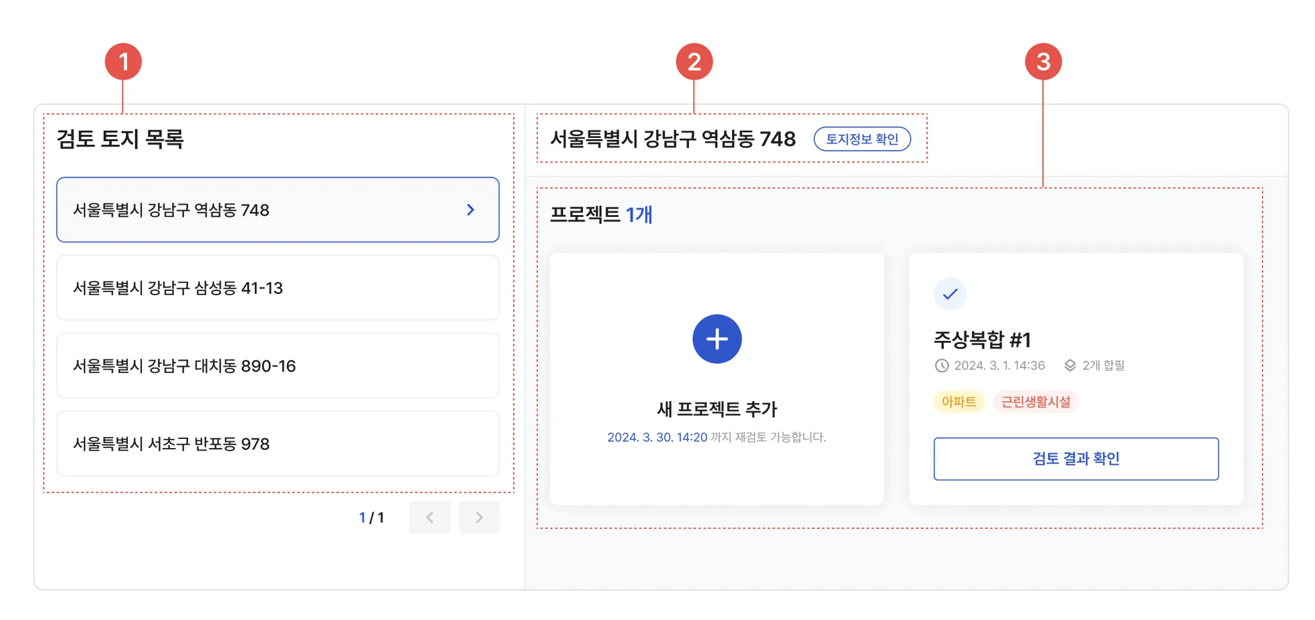Click the red 근린생활시설 tag
The height and width of the screenshot is (620, 1315).
[1036, 402]
